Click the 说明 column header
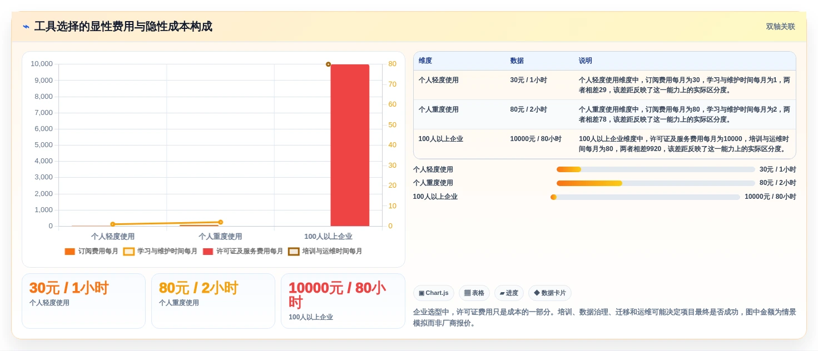This screenshot has height=351, width=818. (586, 61)
